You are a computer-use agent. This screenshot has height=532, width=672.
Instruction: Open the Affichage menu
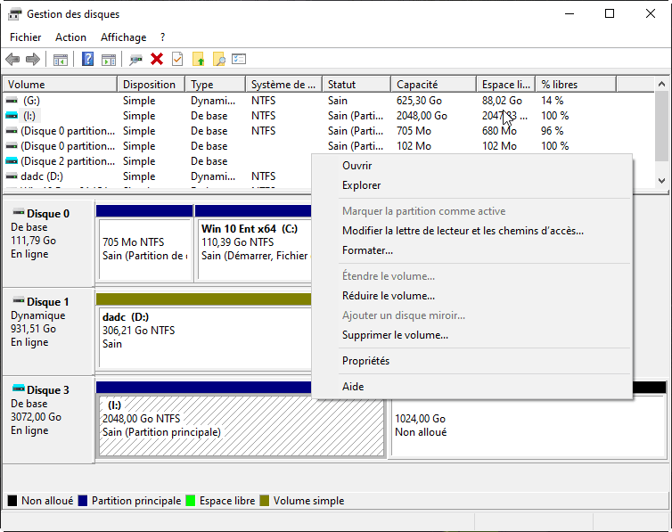point(123,37)
